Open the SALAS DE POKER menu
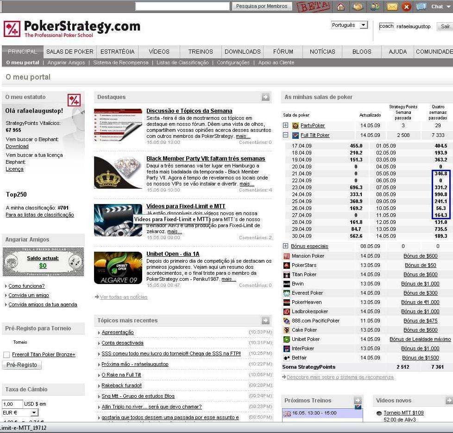453x433 pixels. (70, 52)
